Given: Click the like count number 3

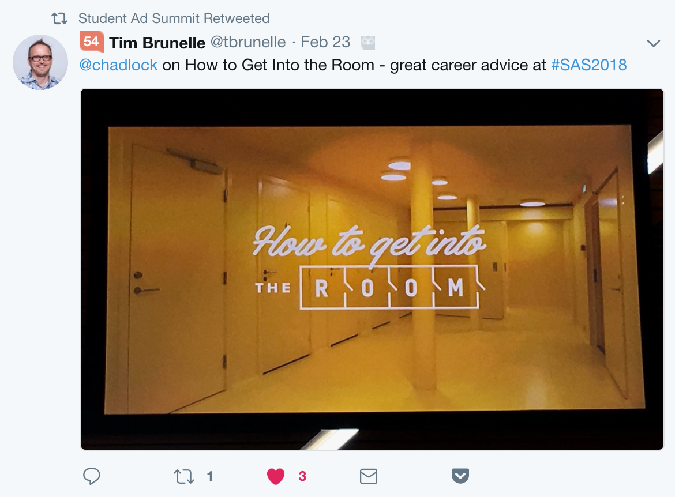Looking at the screenshot, I should click(302, 476).
